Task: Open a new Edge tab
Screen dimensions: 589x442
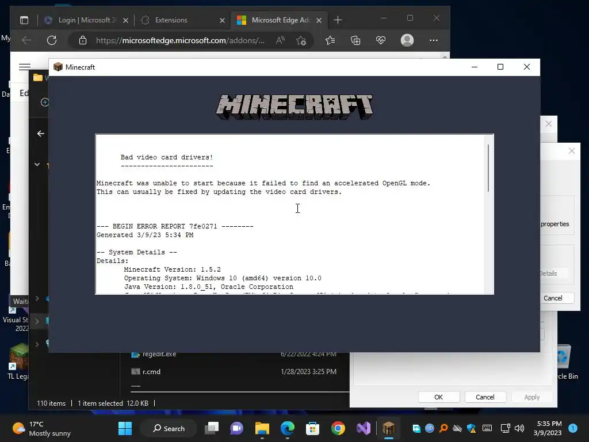Action: coord(338,20)
